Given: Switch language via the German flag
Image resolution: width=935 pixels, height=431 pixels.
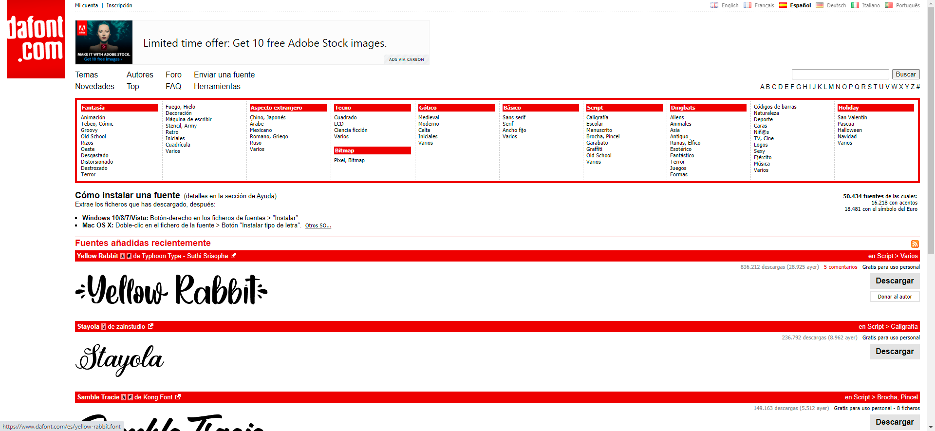Looking at the screenshot, I should pyautogui.click(x=820, y=5).
